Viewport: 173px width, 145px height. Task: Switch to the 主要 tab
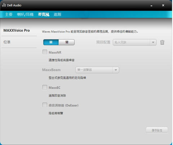click(x=9, y=14)
